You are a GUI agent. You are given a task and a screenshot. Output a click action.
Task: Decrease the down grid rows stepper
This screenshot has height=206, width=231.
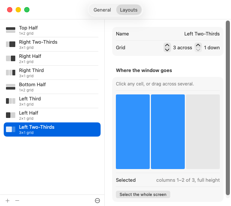click(198, 50)
